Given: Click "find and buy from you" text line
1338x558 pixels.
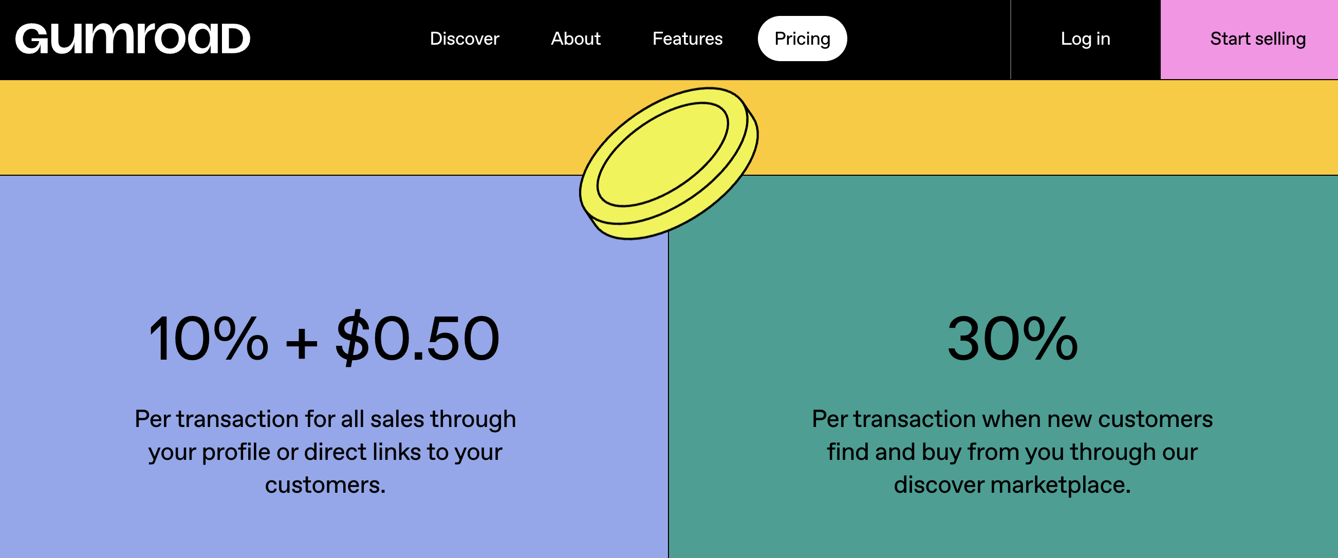Looking at the screenshot, I should click(x=1012, y=452).
